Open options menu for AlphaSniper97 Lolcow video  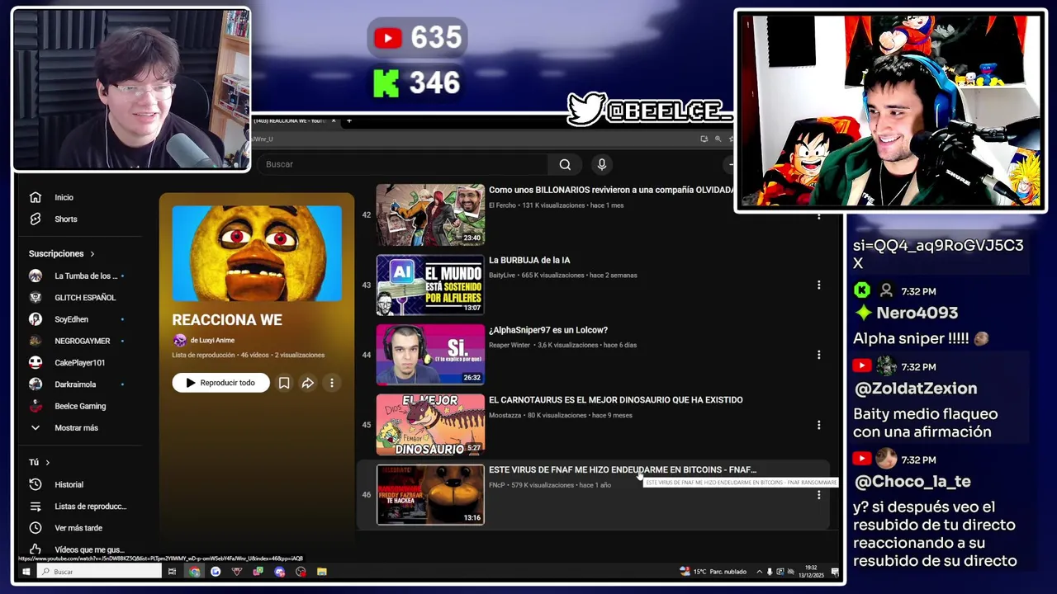click(x=818, y=355)
